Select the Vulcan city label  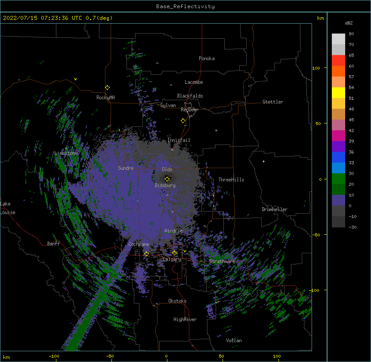click(x=234, y=341)
